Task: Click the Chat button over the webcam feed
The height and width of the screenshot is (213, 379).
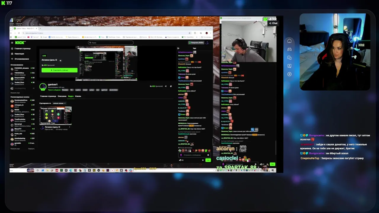Action: [273, 23]
